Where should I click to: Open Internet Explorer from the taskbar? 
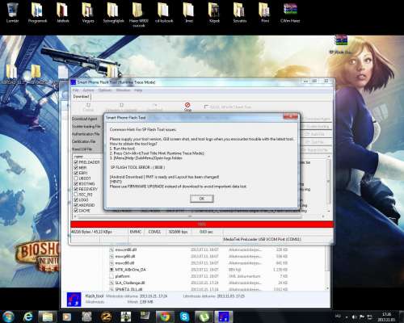click(27, 317)
